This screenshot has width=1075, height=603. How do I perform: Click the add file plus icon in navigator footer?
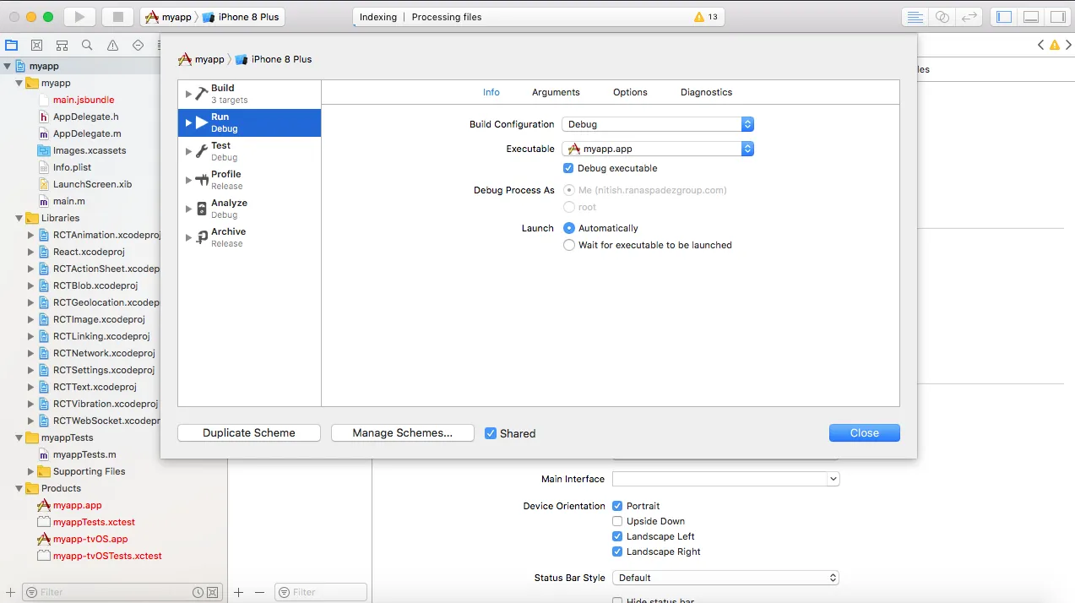click(x=9, y=593)
